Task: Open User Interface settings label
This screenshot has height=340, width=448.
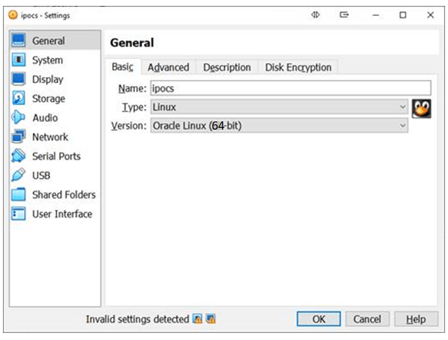Action: click(62, 214)
